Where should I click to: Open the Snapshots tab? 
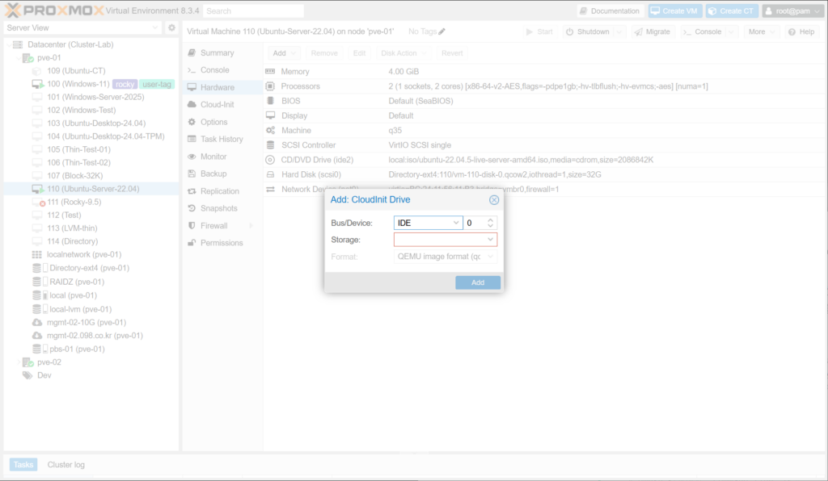click(x=219, y=208)
